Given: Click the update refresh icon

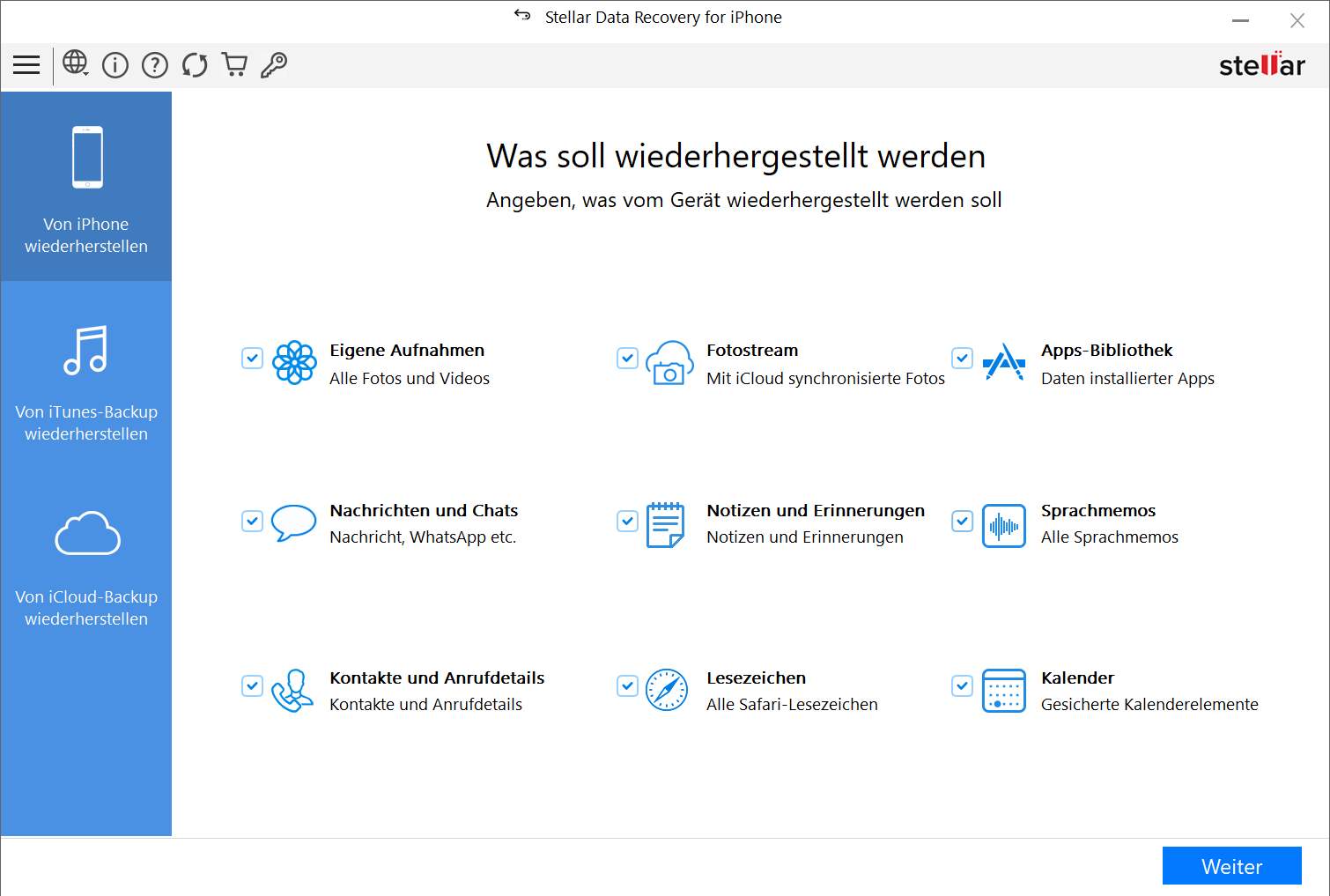Looking at the screenshot, I should [x=195, y=65].
